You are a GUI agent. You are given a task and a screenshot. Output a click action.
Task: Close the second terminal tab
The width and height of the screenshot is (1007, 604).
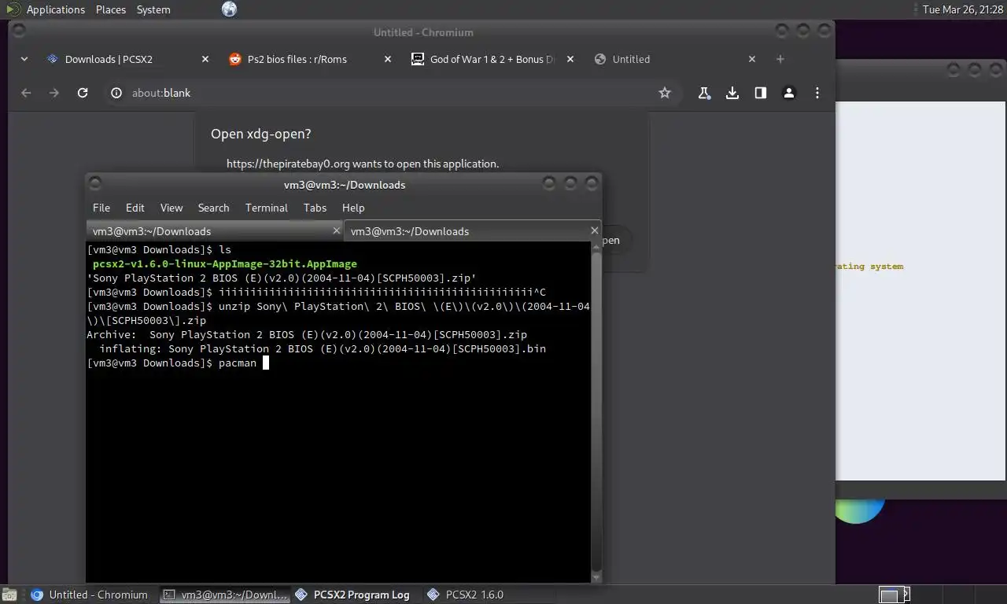[x=595, y=230]
